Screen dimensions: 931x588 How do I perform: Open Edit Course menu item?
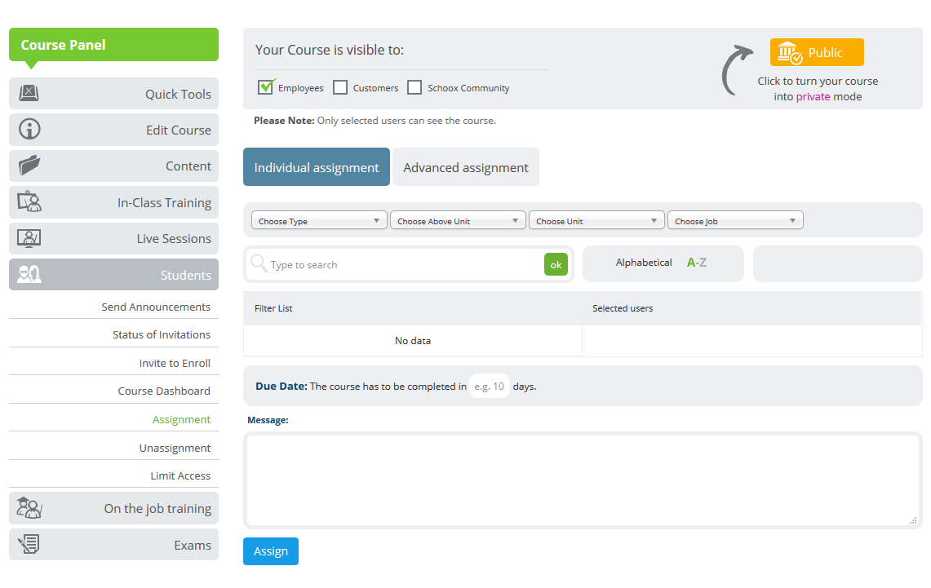113,130
